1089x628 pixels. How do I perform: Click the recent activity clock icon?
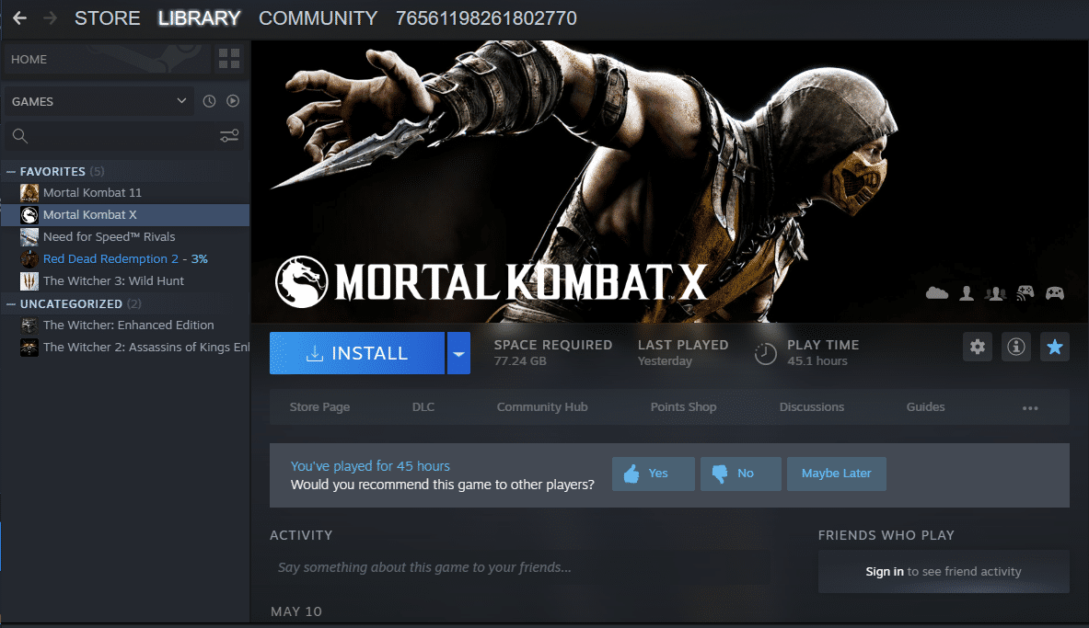[x=209, y=101]
